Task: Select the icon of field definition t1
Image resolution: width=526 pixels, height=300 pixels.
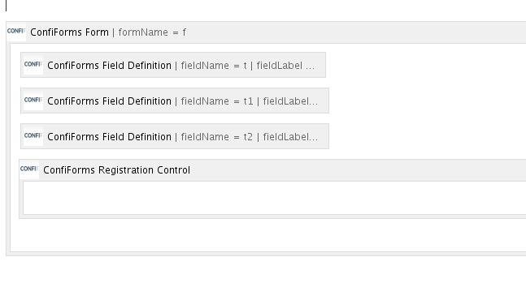Action: coord(33,101)
